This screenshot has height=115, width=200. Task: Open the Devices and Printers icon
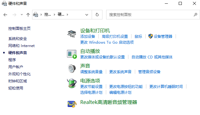tap(72, 34)
